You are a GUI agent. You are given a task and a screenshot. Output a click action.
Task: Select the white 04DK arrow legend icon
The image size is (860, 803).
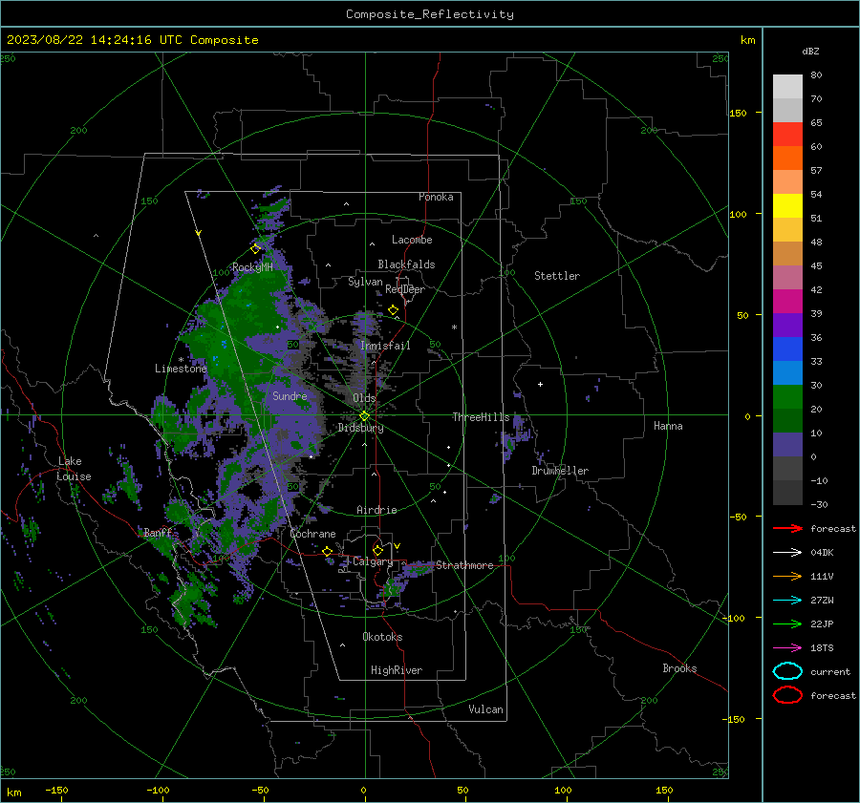[787, 552]
